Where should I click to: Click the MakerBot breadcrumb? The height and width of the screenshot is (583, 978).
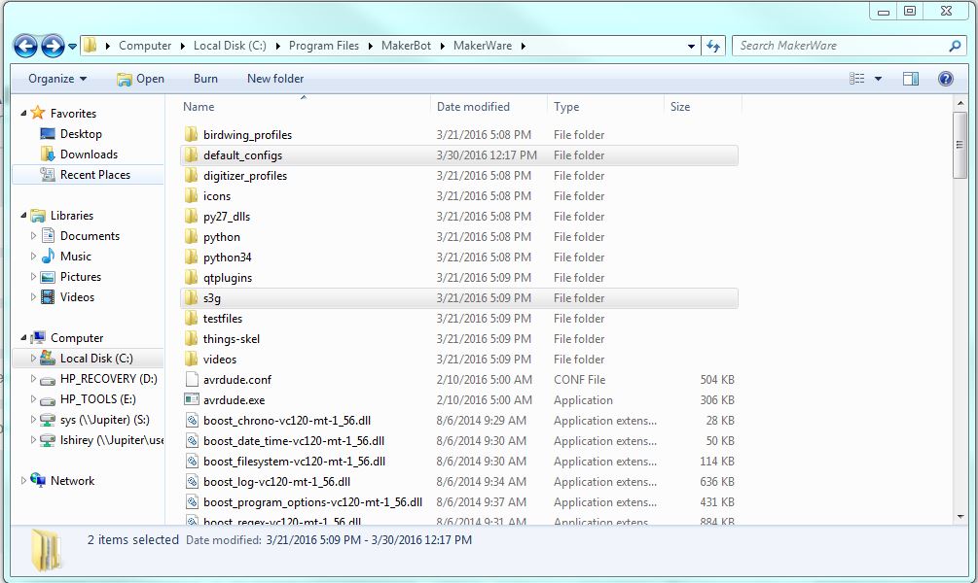(406, 46)
